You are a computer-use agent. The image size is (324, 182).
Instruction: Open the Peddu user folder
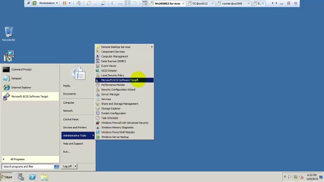click(67, 86)
